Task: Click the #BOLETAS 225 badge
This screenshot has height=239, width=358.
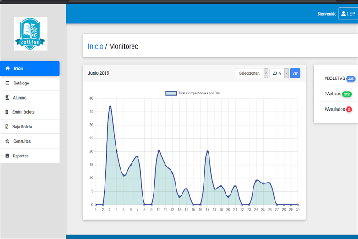Action: (351, 79)
